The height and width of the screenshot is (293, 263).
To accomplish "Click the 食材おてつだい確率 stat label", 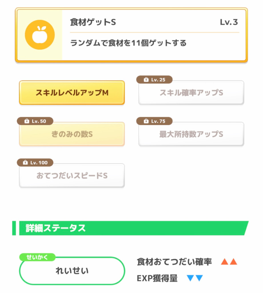I will [174, 262].
